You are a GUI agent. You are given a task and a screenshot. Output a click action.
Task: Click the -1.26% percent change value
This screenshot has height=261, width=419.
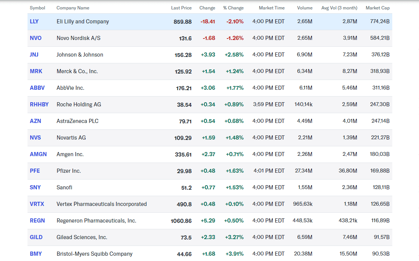click(235, 38)
